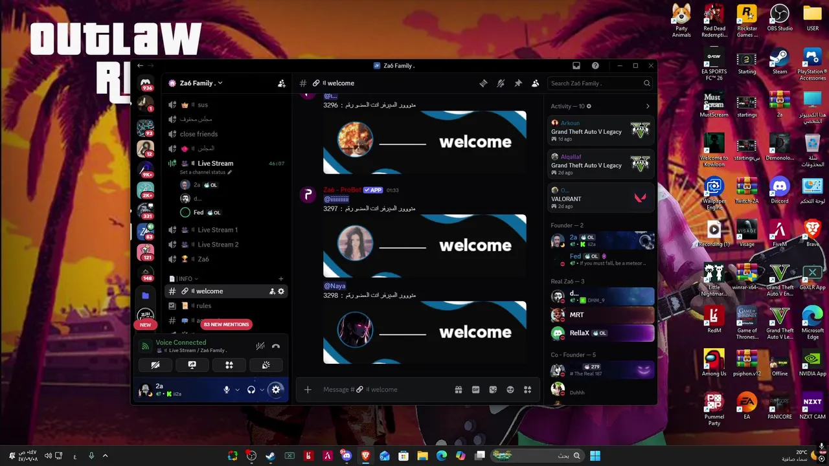Open server with 2K+ badge in sidebar

[146, 190]
